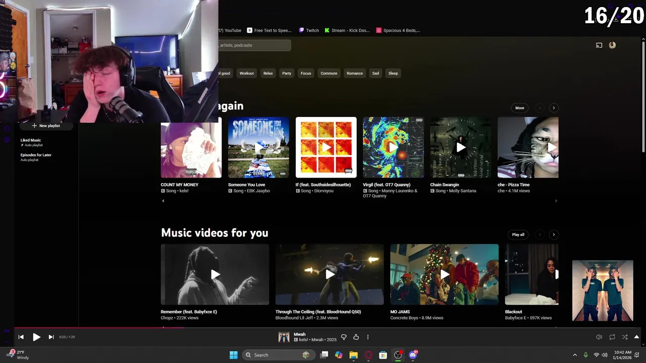Click the microphone tray icon

(586, 355)
